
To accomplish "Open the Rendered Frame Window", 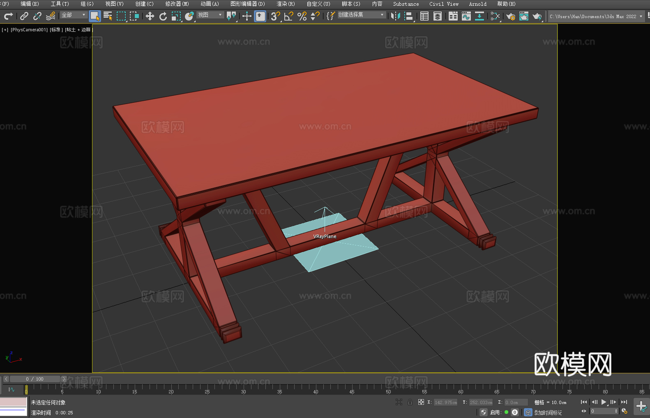I will [x=524, y=16].
